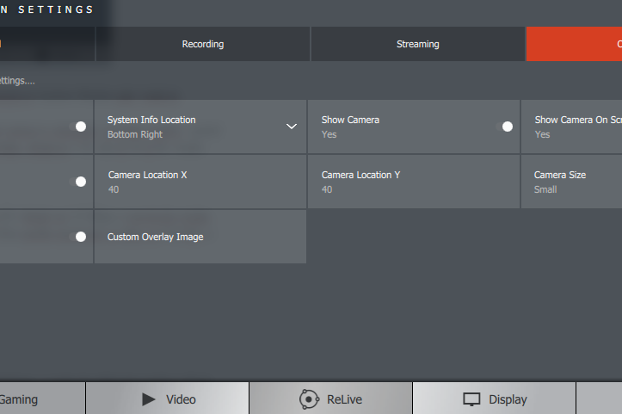This screenshot has height=414, width=622.
Task: Expand the System Info Location dropdown arrow
Action: click(292, 127)
